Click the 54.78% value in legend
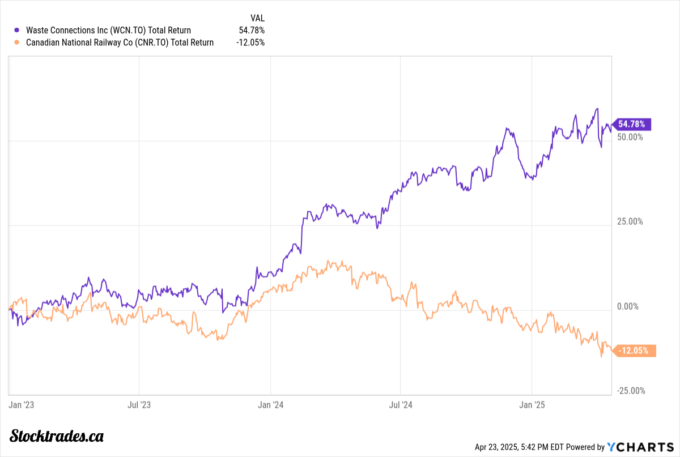 (252, 31)
